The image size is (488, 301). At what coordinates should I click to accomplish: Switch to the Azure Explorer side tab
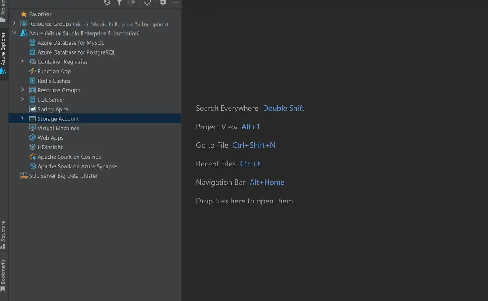click(x=3, y=53)
